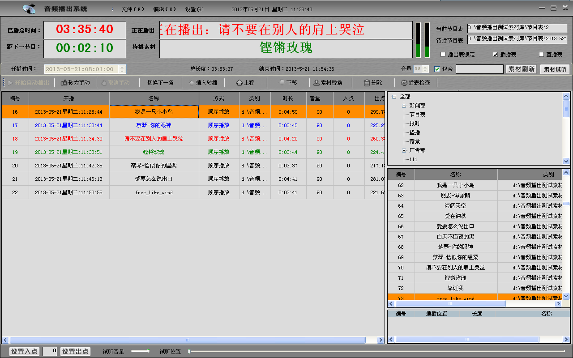Toggle the 插播表 checkbox
573x358 pixels.
click(x=495, y=55)
